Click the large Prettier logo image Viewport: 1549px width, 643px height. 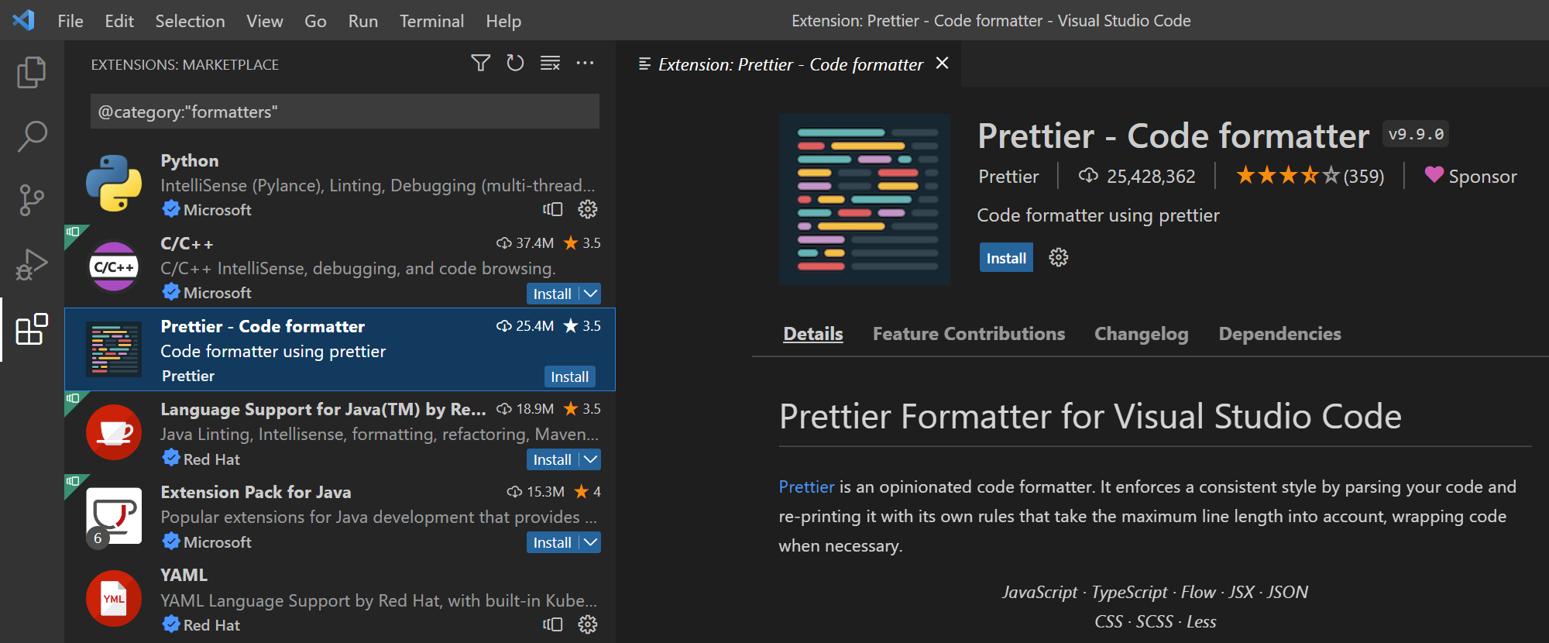click(864, 200)
